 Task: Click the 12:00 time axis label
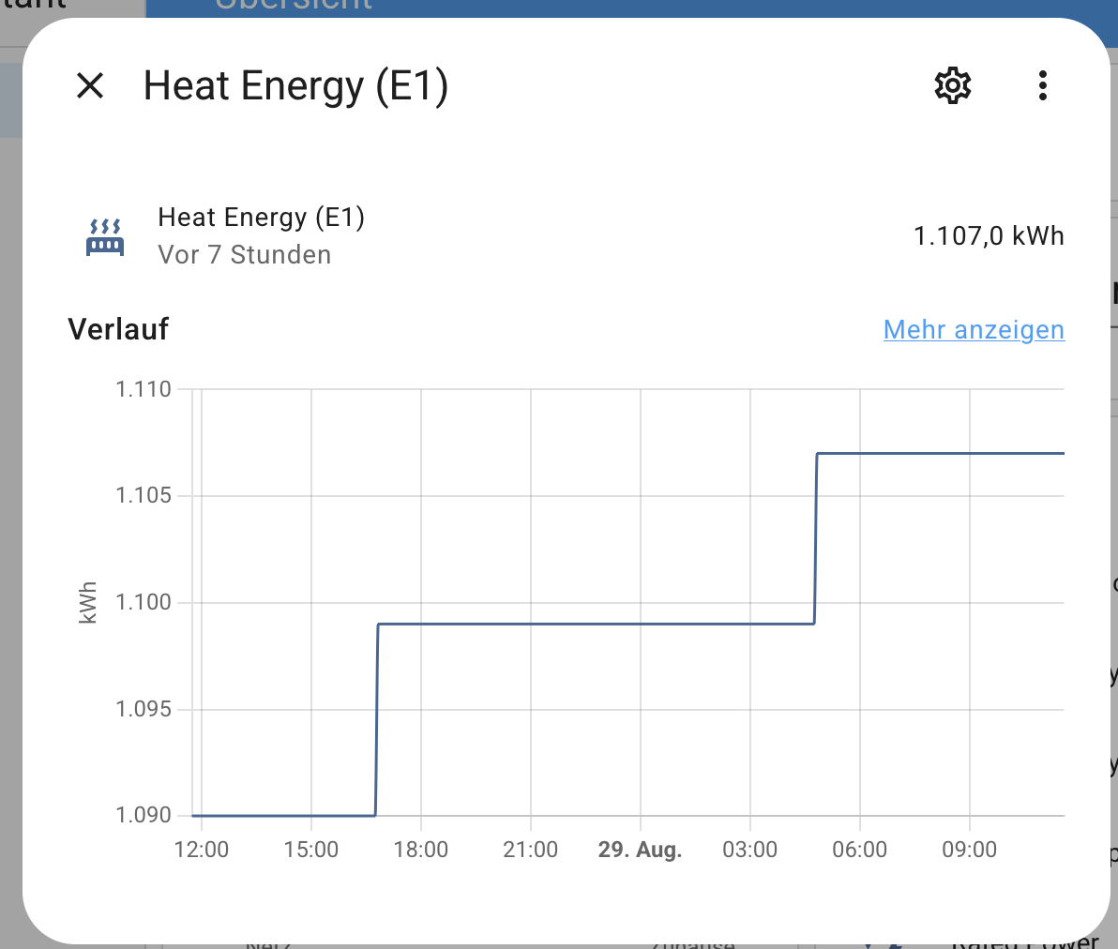pyautogui.click(x=202, y=851)
